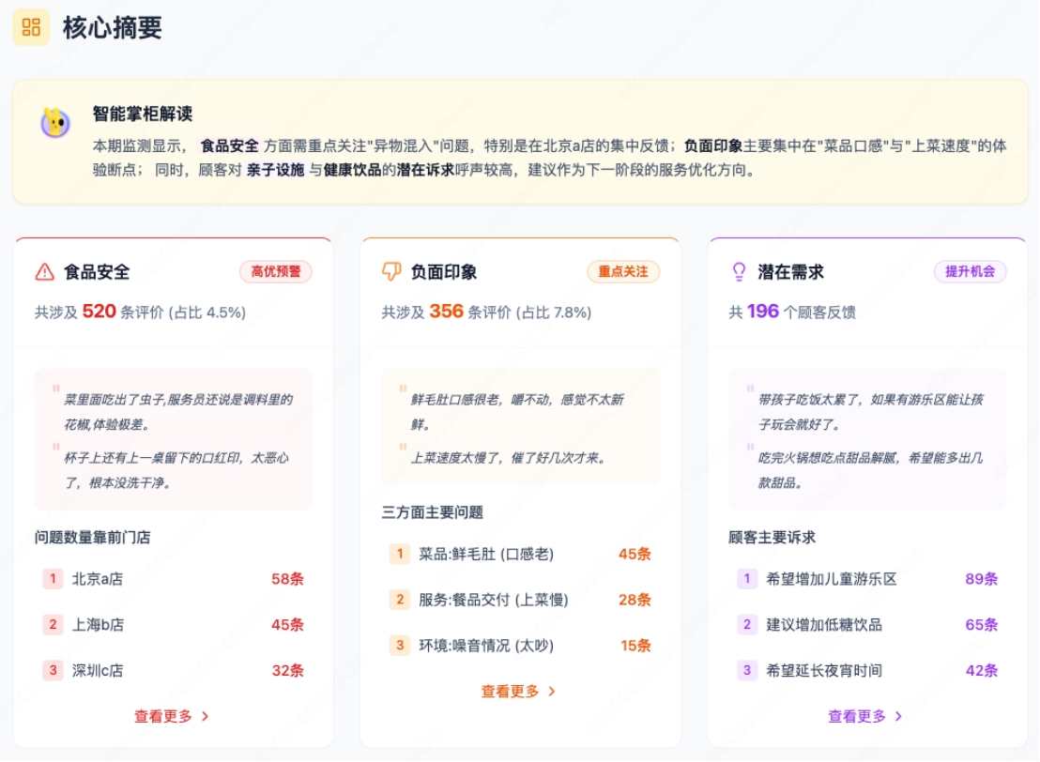Viewport: 1040px width, 762px height.
Task: Click the food safety warning triangle icon
Action: 44,272
